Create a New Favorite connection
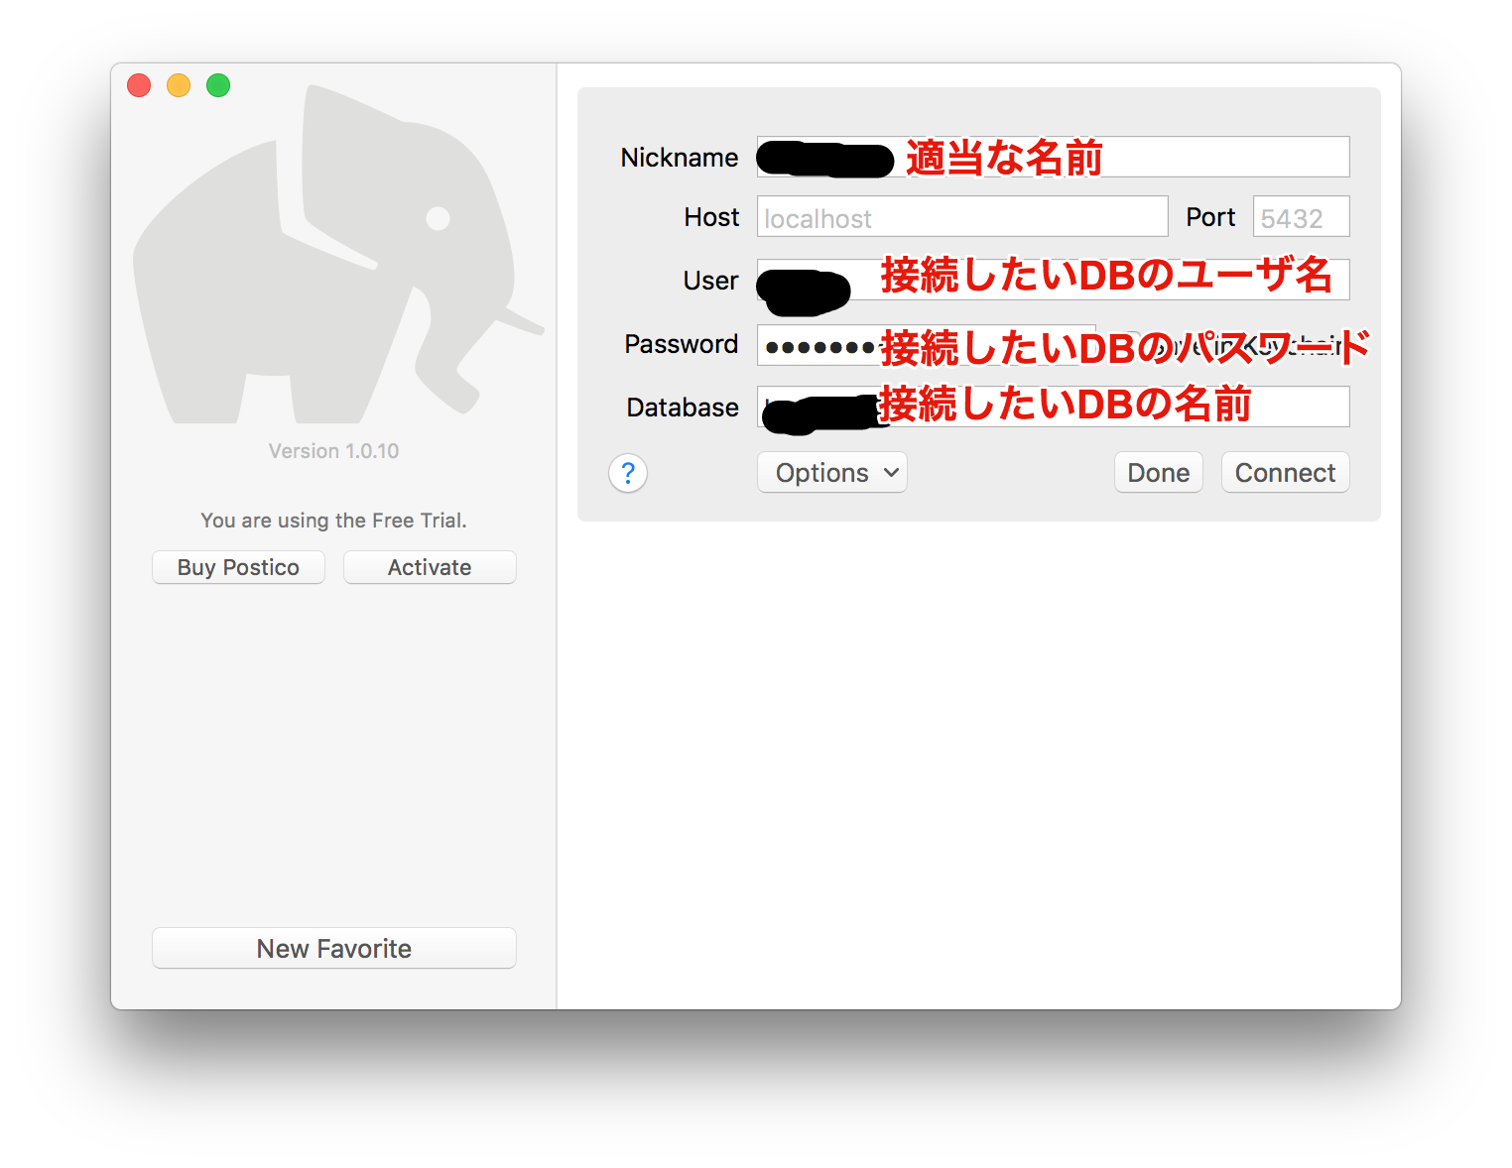Image resolution: width=1512 pixels, height=1168 pixels. pos(333,948)
